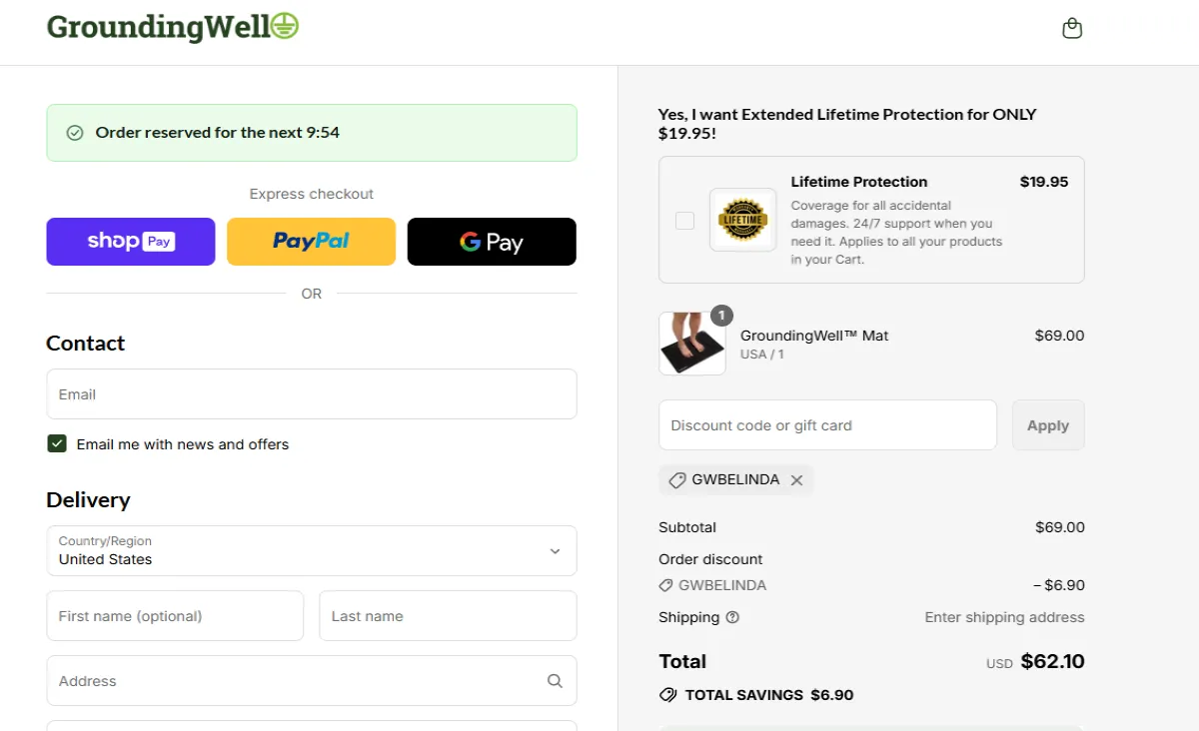Click the GroundingWell Mat product thumbnail

coord(692,344)
